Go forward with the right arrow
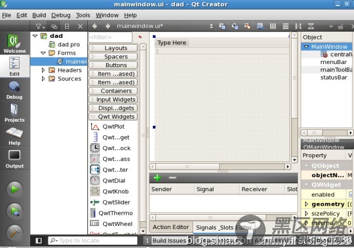 click(x=108, y=26)
